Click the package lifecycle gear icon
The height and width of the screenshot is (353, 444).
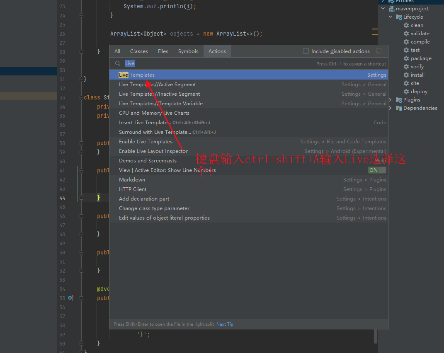click(406, 58)
